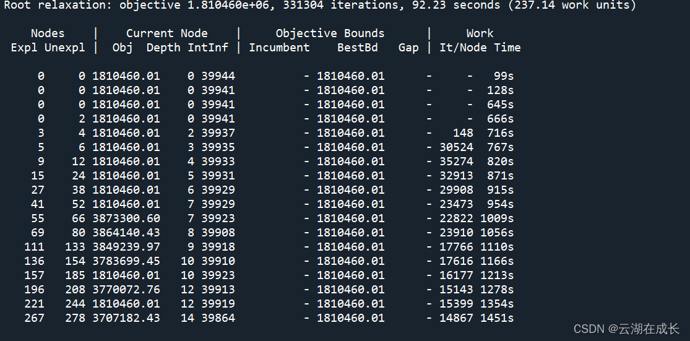690x341 pixels.
Task: Click time value 1278s
Action: (497, 290)
